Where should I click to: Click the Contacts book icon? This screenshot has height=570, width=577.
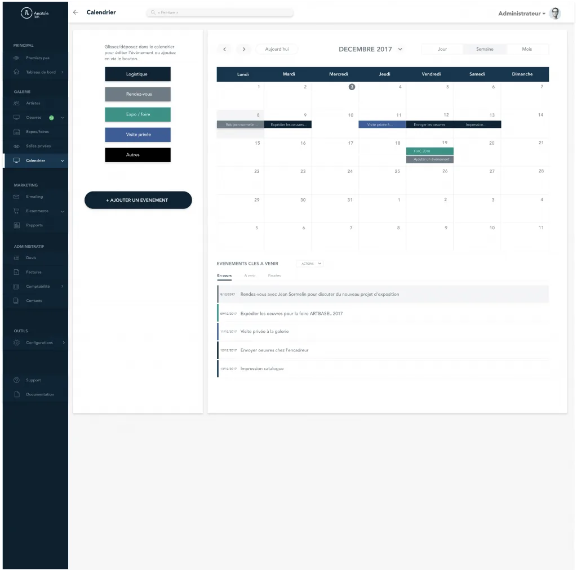click(x=16, y=301)
